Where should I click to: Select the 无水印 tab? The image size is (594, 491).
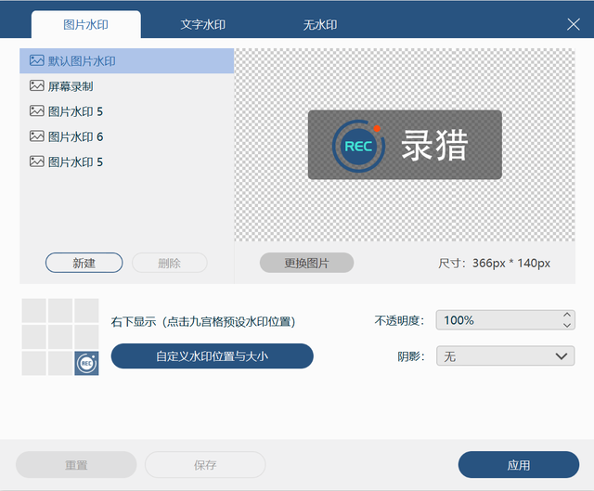pyautogui.click(x=320, y=25)
